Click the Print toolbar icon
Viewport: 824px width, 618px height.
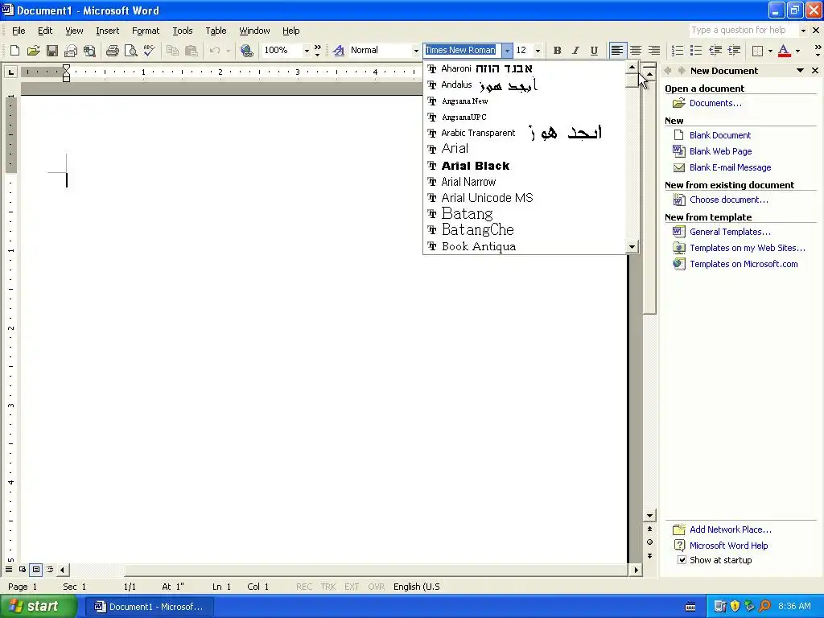[x=113, y=51]
